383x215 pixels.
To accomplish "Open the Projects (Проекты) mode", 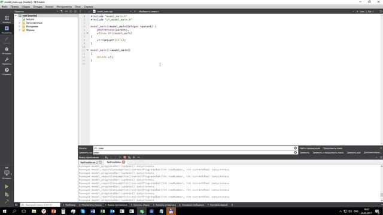I will click(x=7, y=61).
